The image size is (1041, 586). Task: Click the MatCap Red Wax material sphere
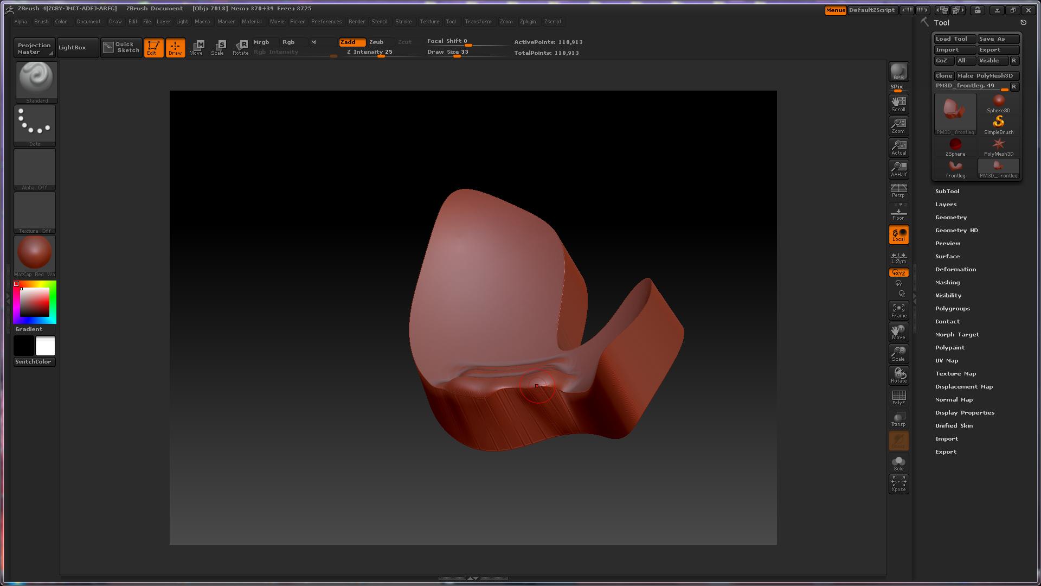(35, 253)
